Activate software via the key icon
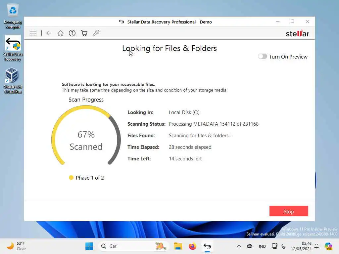339x254 pixels. 96,33
